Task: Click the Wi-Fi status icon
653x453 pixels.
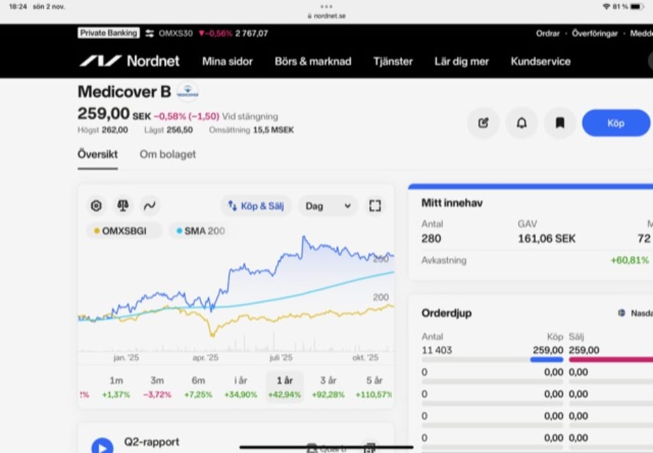Action: tap(607, 7)
